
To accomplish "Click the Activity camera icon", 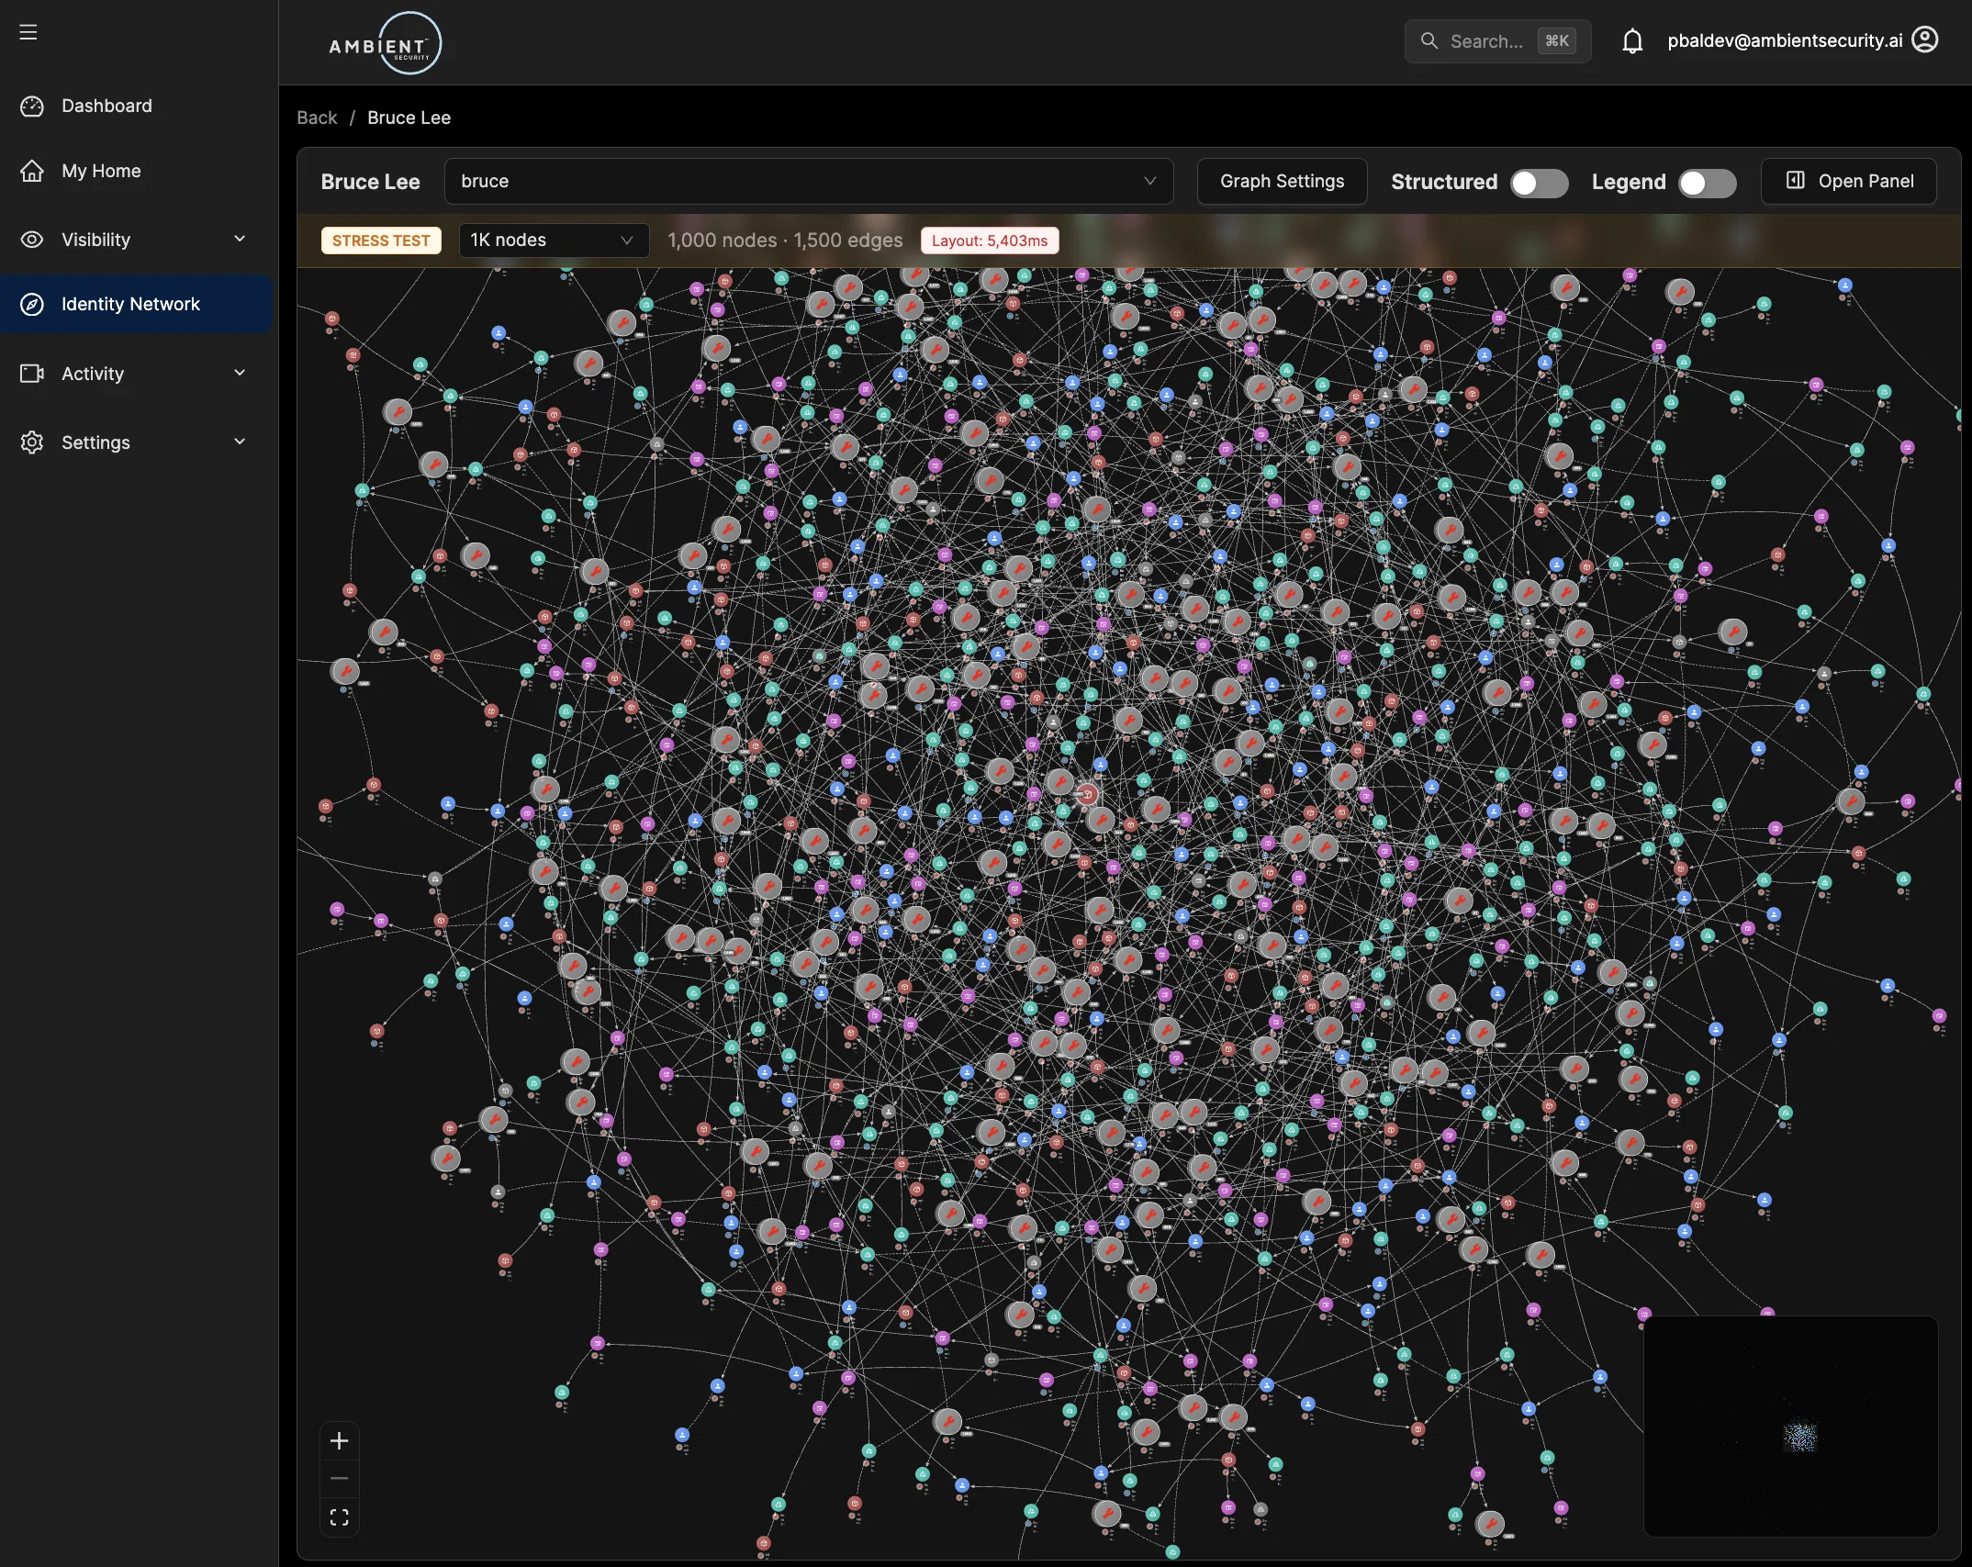I will (x=32, y=374).
